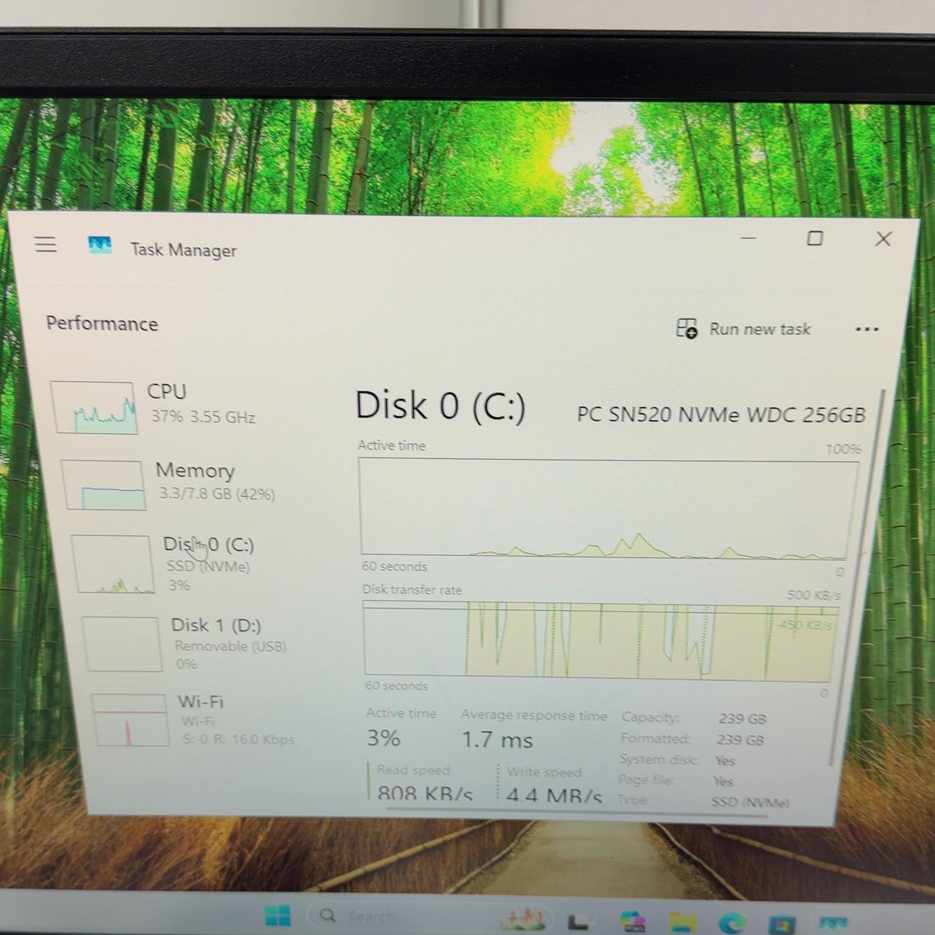Open the hamburger navigation menu
The width and height of the screenshot is (935, 935).
[45, 245]
